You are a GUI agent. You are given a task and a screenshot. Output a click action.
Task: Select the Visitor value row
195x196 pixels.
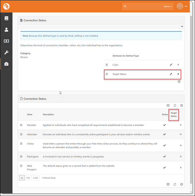tap(101, 145)
